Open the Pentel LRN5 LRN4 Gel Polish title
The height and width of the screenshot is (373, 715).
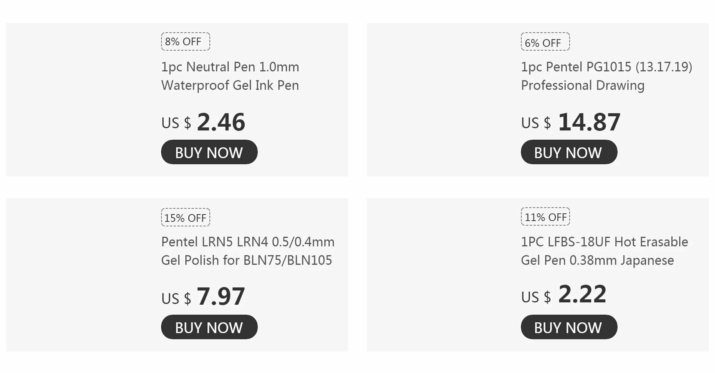coord(248,251)
